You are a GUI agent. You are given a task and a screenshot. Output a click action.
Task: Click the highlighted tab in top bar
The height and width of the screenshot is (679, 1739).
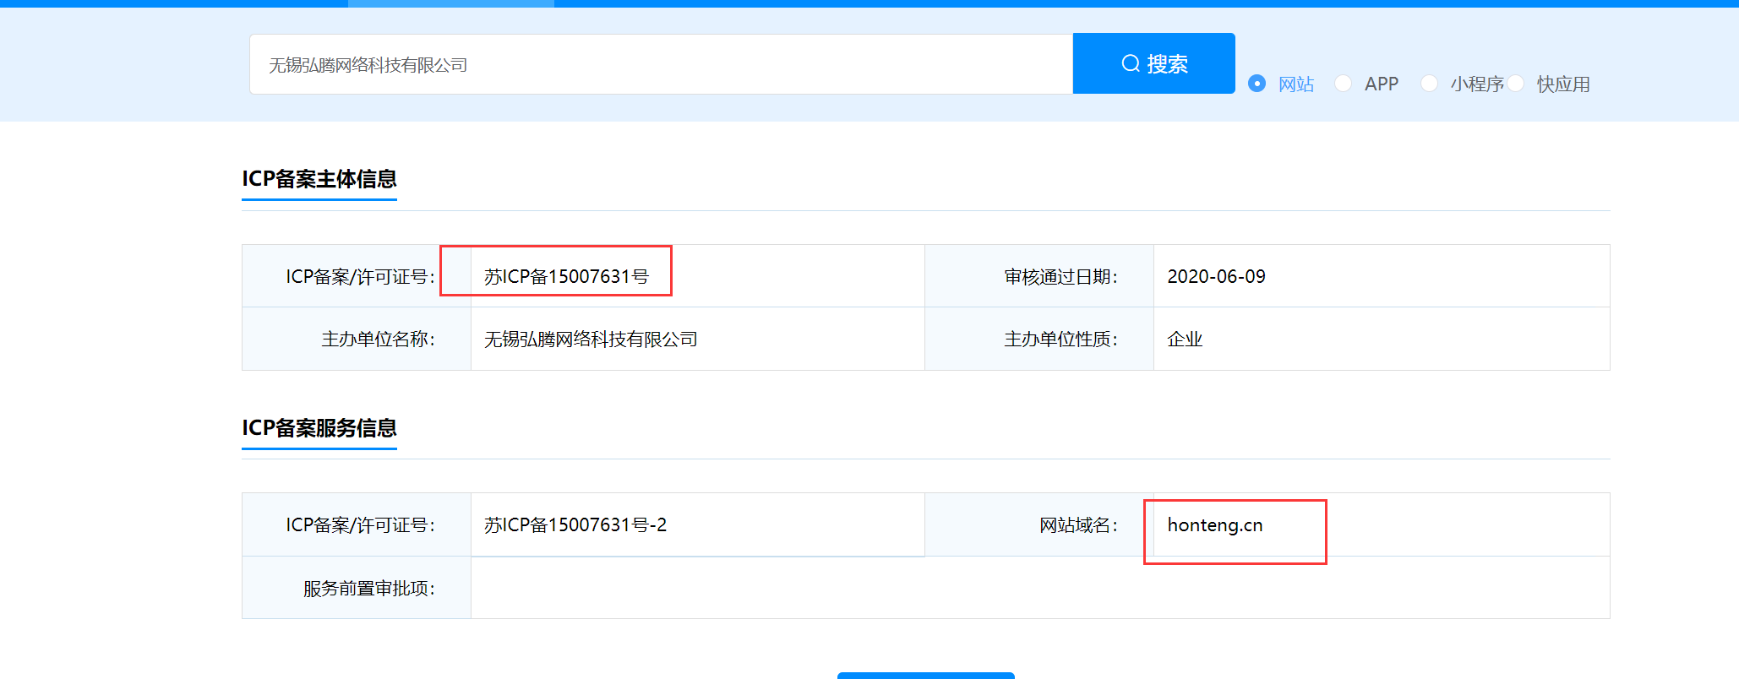point(450,3)
